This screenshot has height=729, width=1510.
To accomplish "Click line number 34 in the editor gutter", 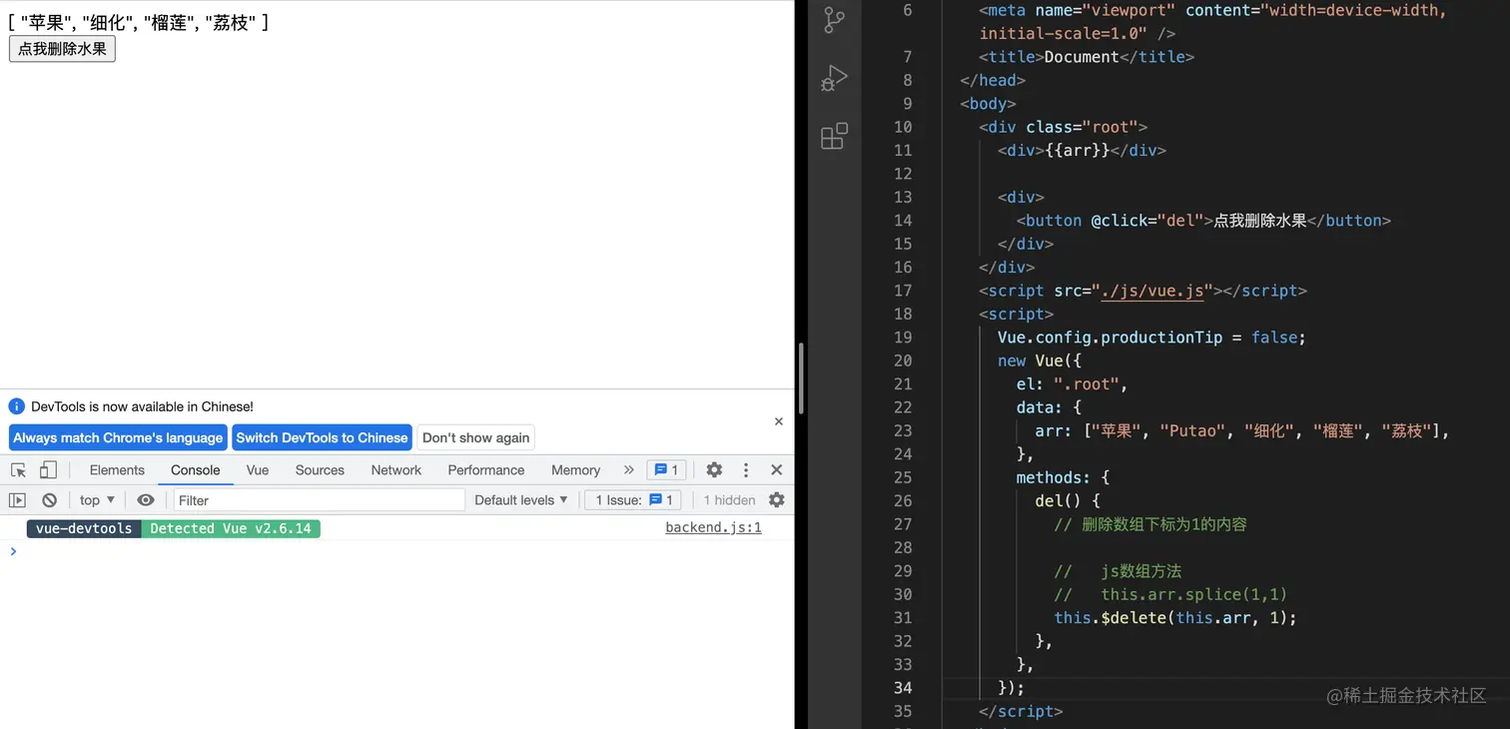I will (903, 688).
